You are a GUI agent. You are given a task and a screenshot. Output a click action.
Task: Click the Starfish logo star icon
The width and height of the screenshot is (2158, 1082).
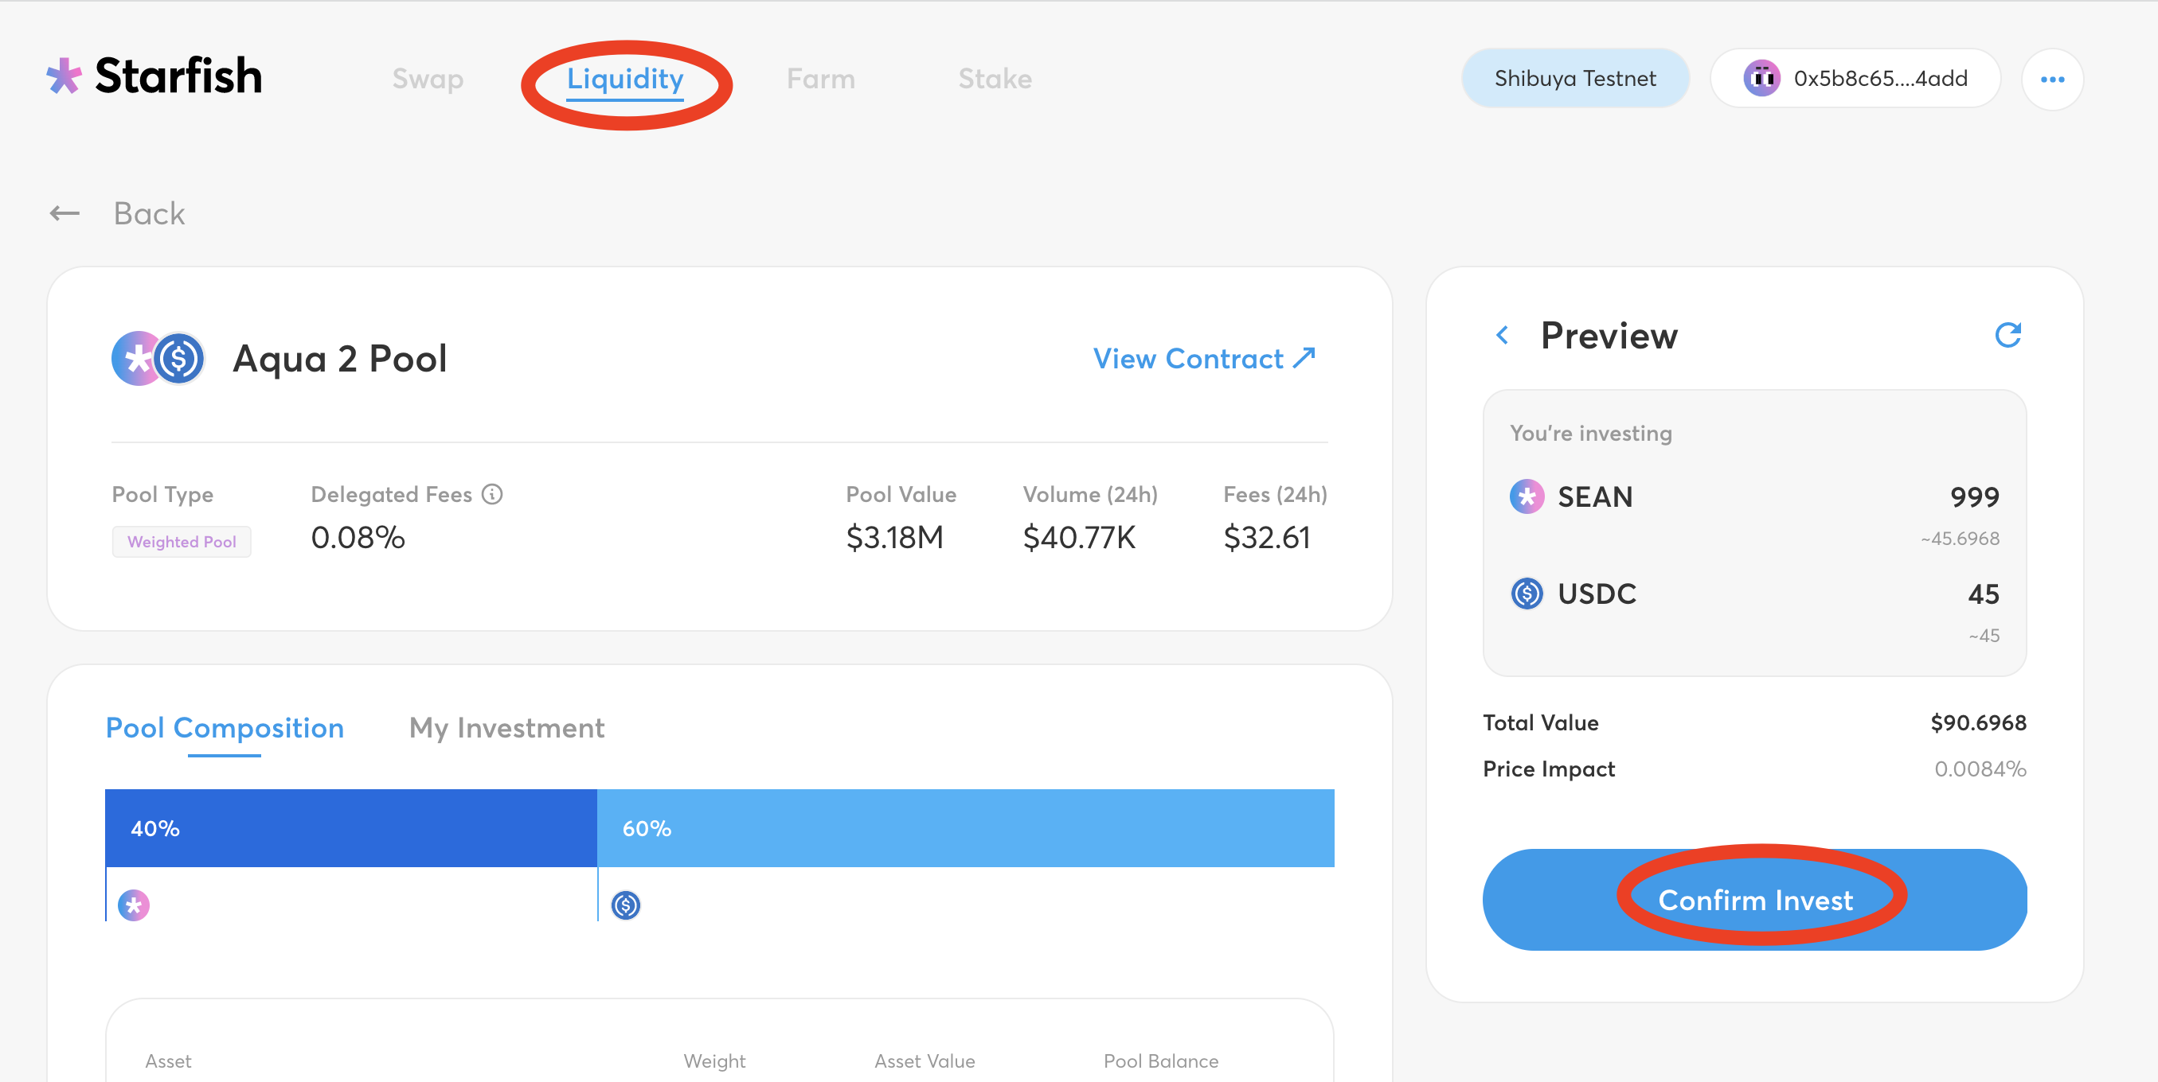(64, 76)
